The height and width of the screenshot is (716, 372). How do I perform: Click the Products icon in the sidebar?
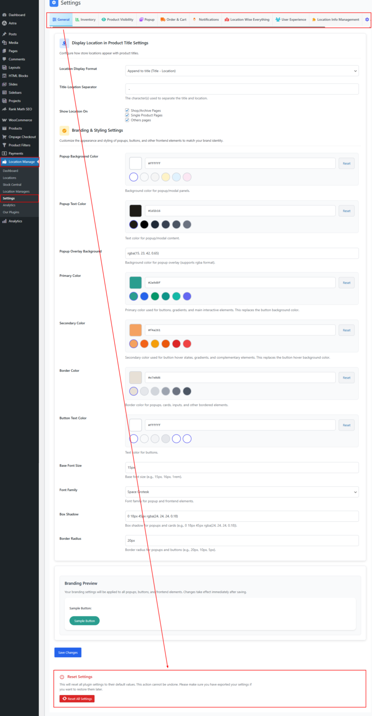(4, 128)
